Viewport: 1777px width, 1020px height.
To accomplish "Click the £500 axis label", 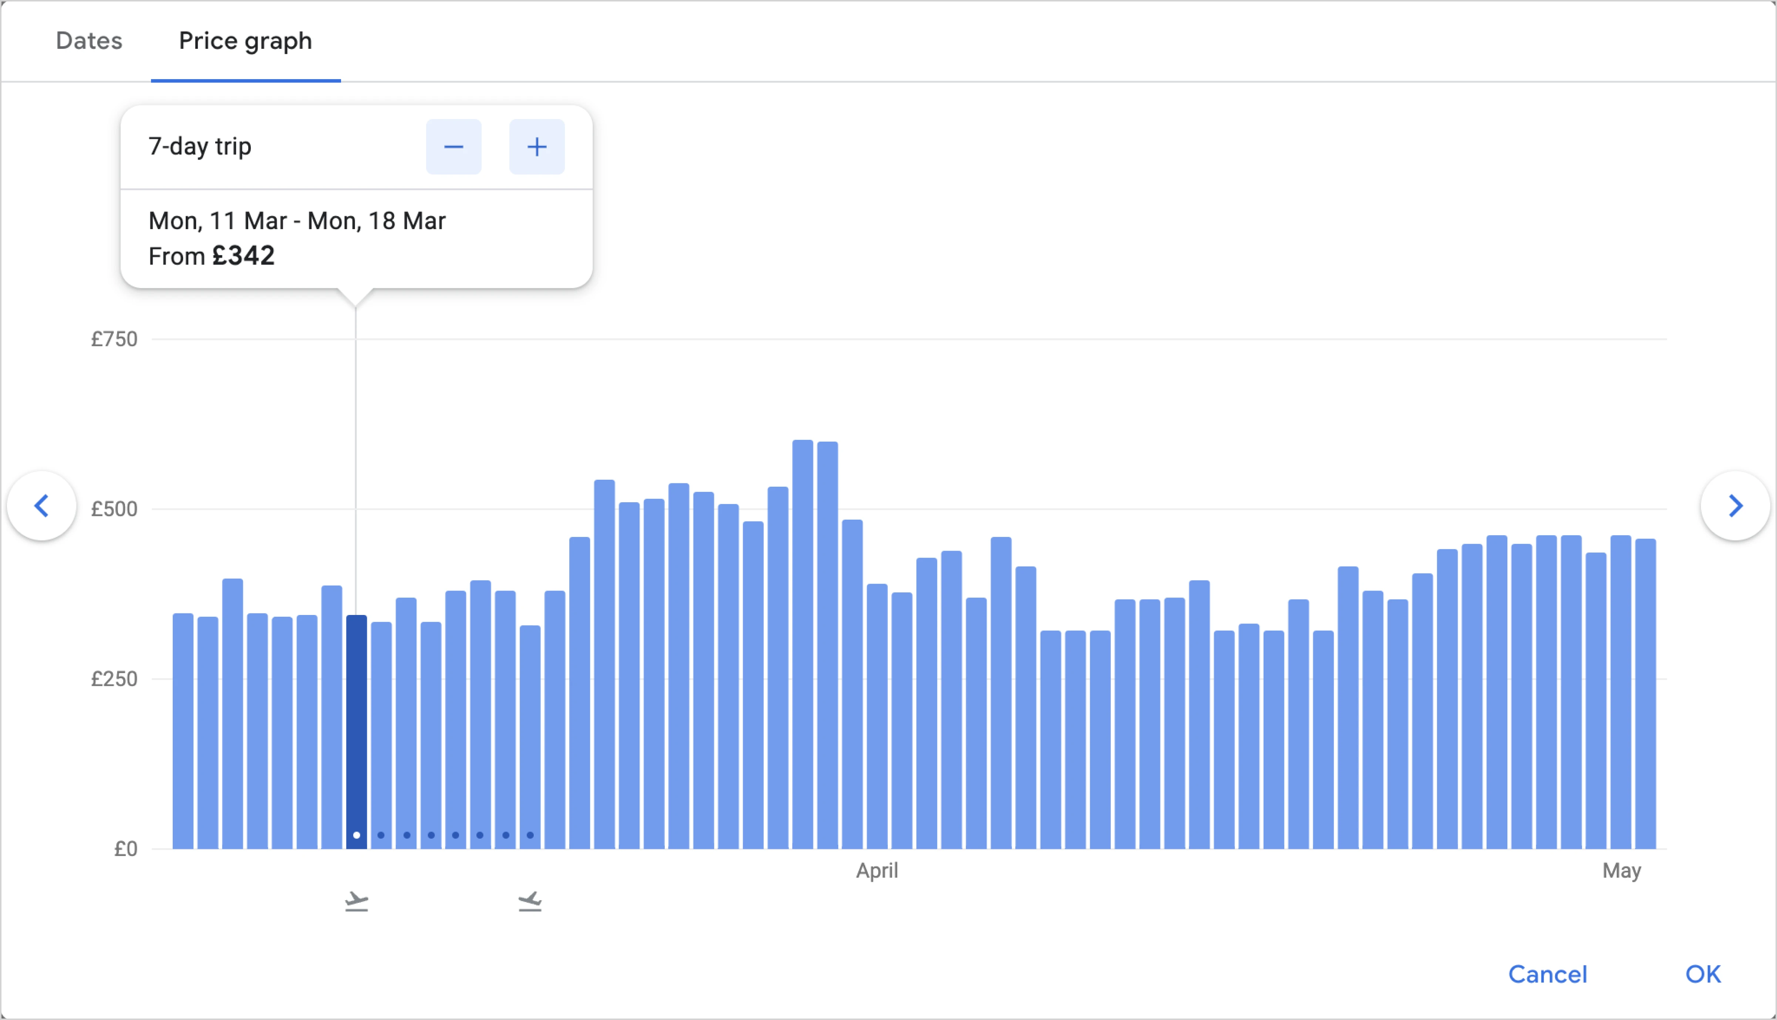I will click(x=114, y=509).
